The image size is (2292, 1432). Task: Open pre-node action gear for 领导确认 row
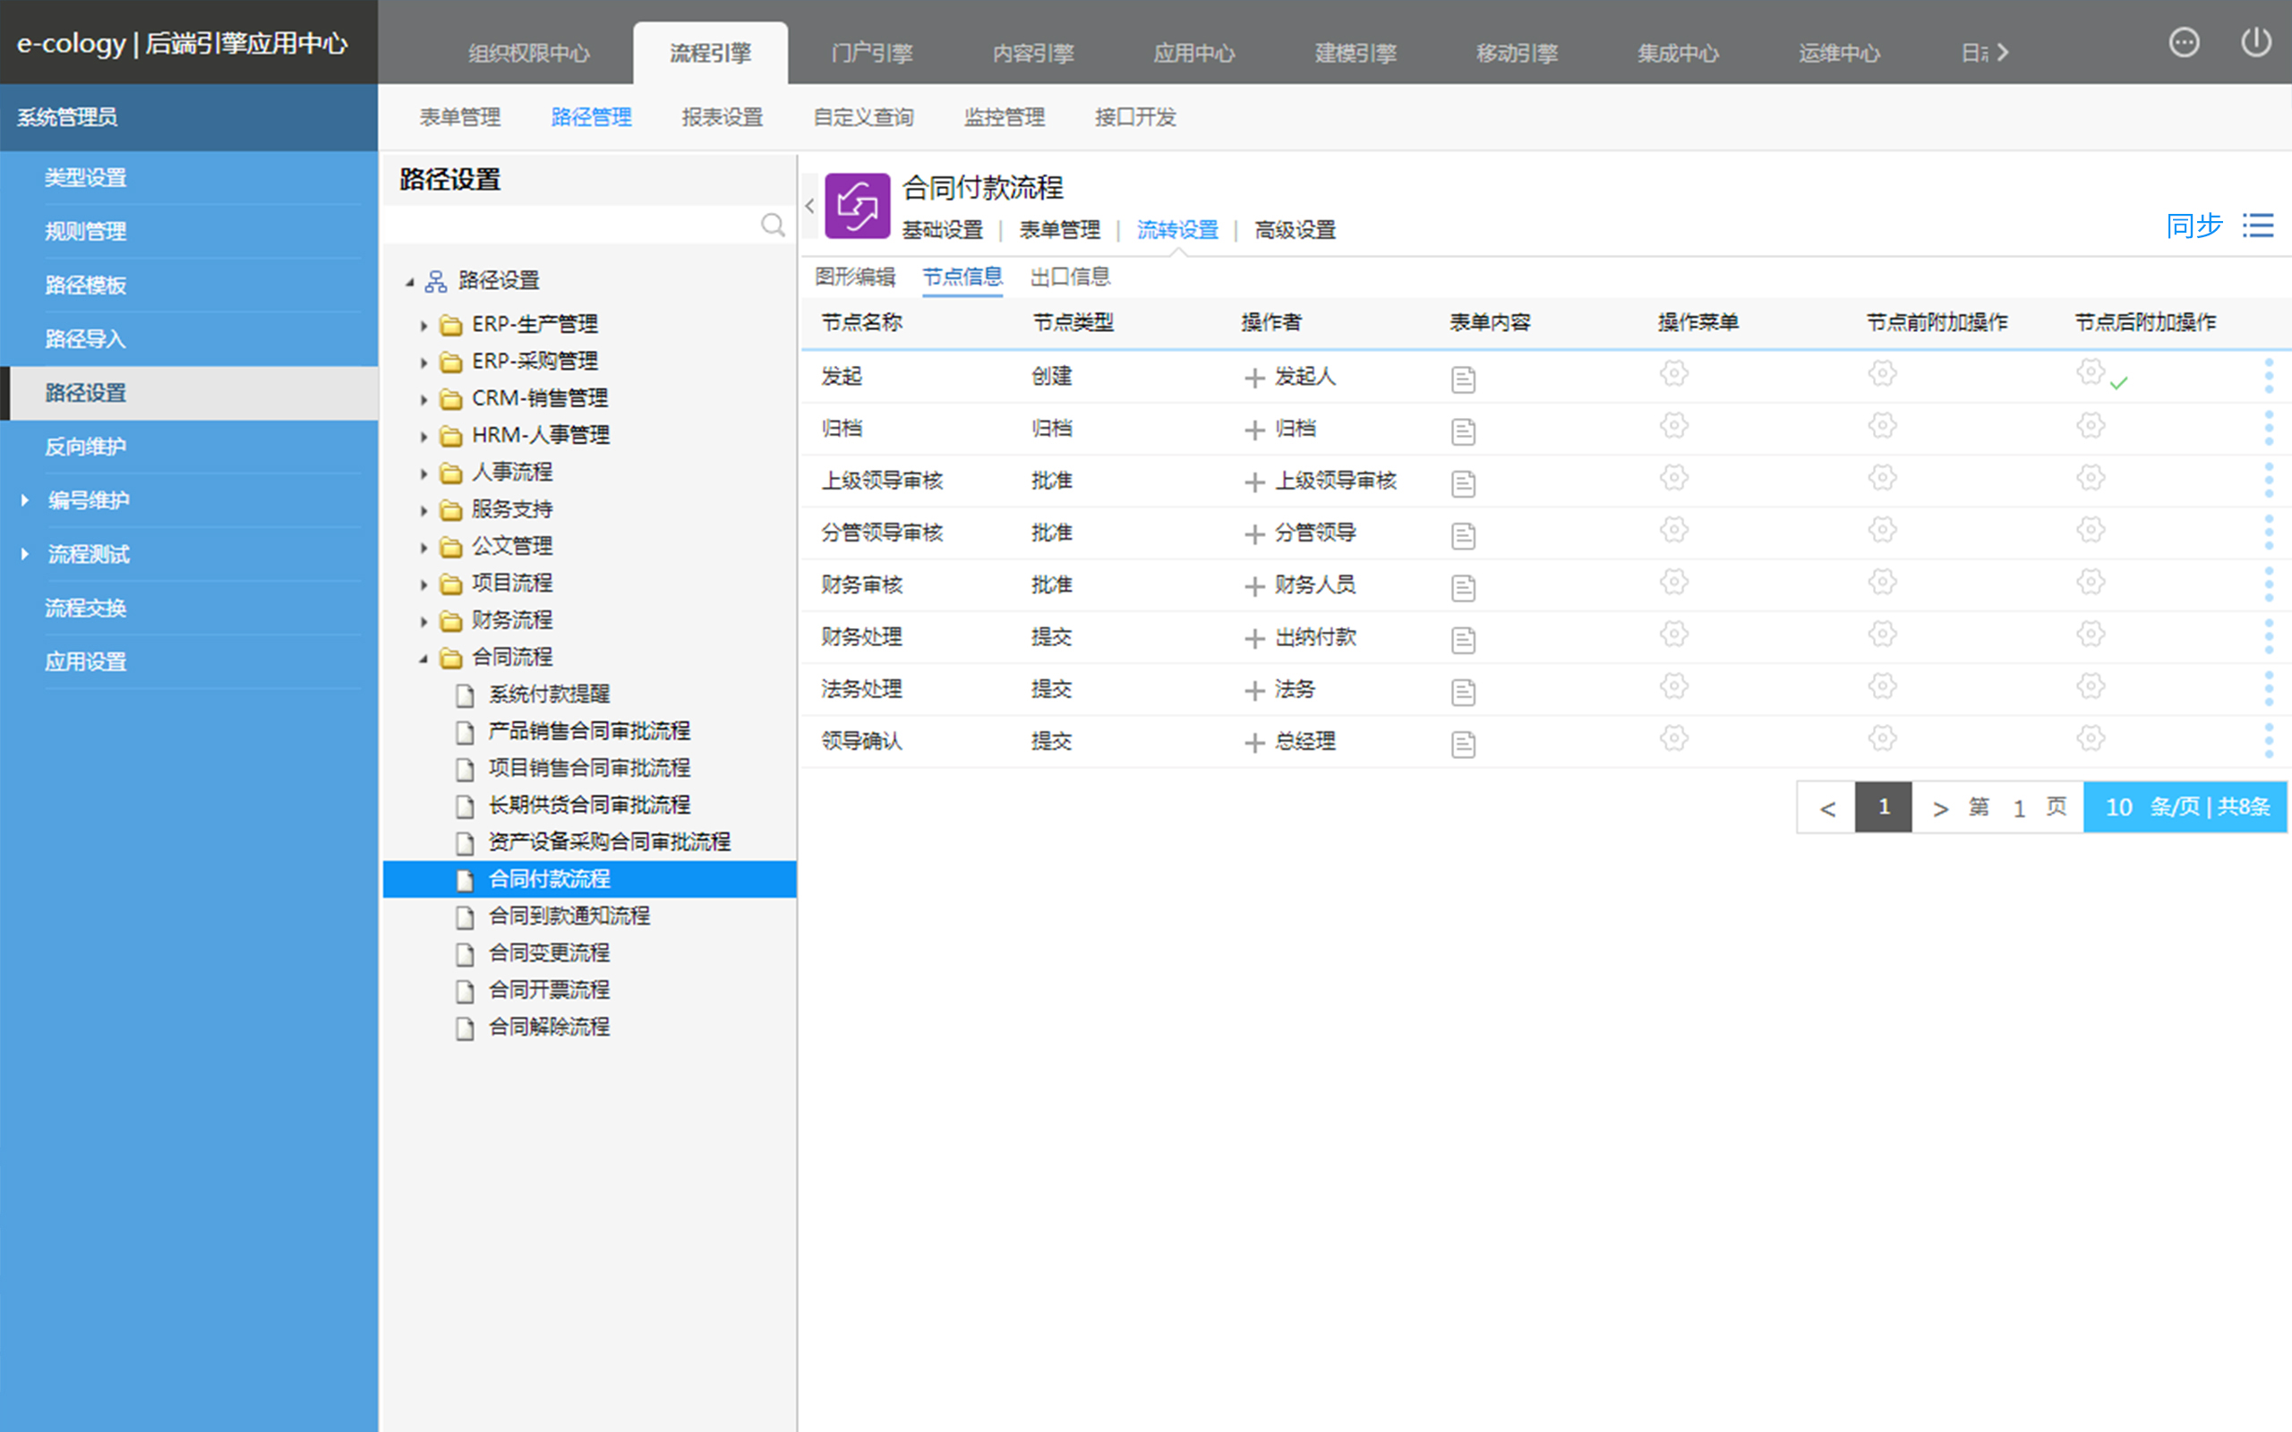(1882, 738)
